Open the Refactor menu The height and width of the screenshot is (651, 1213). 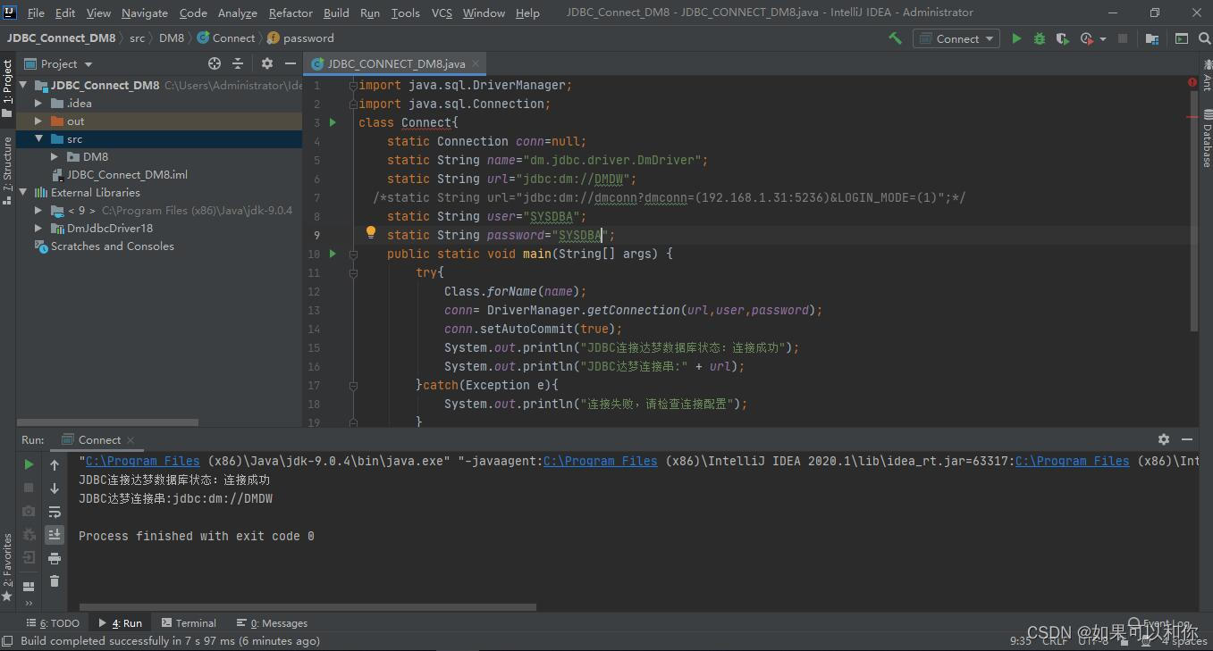(291, 13)
